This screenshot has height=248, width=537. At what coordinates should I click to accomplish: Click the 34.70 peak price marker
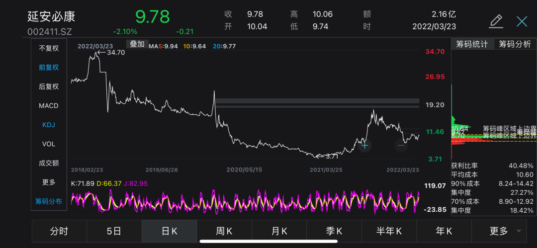coord(110,53)
